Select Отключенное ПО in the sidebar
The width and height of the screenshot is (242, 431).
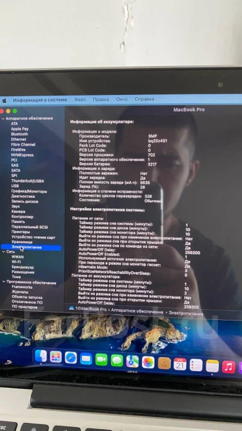pyautogui.click(x=27, y=302)
